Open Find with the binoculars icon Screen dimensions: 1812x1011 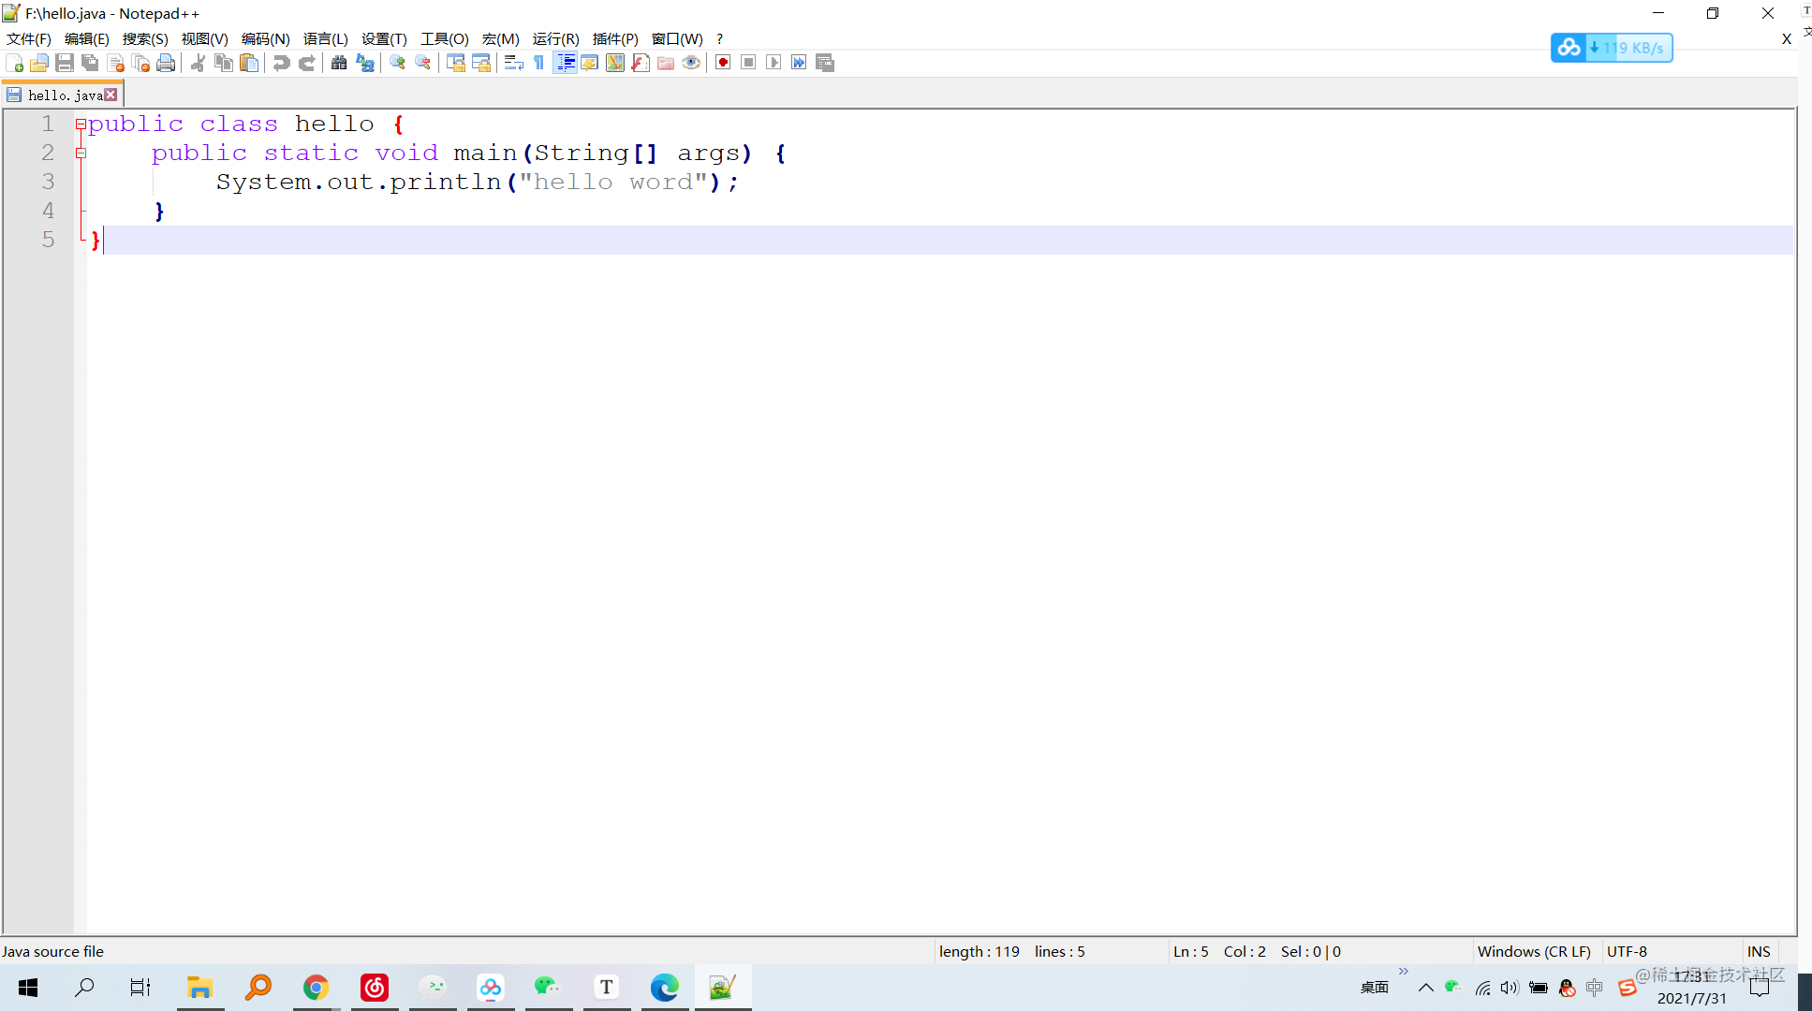[339, 63]
